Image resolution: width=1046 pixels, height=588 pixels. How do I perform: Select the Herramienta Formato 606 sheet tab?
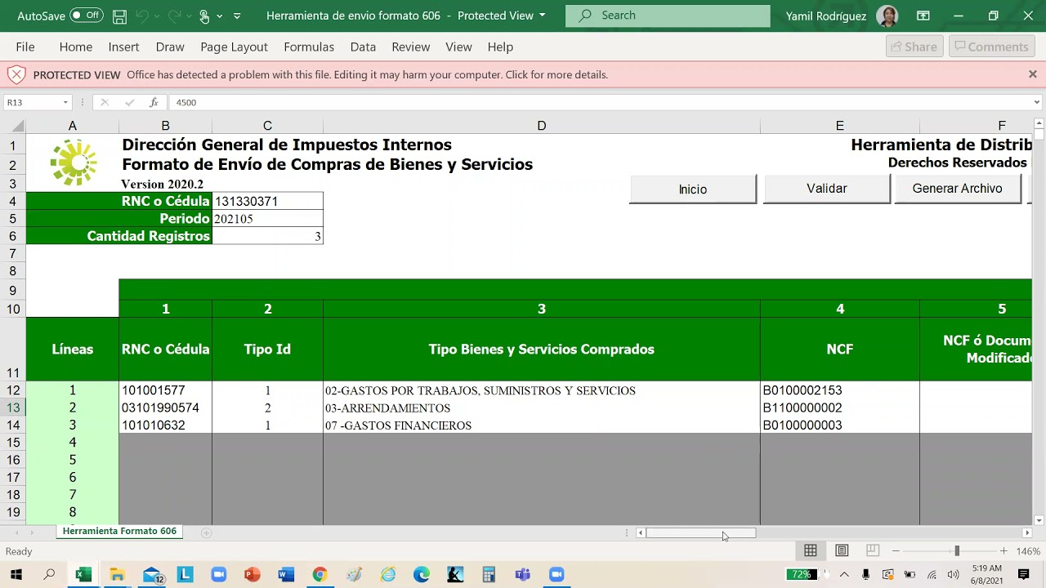[119, 531]
